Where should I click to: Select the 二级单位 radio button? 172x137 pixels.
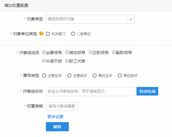(x=73, y=34)
